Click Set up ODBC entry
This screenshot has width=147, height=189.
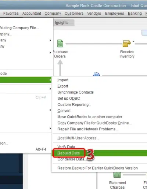(69, 99)
